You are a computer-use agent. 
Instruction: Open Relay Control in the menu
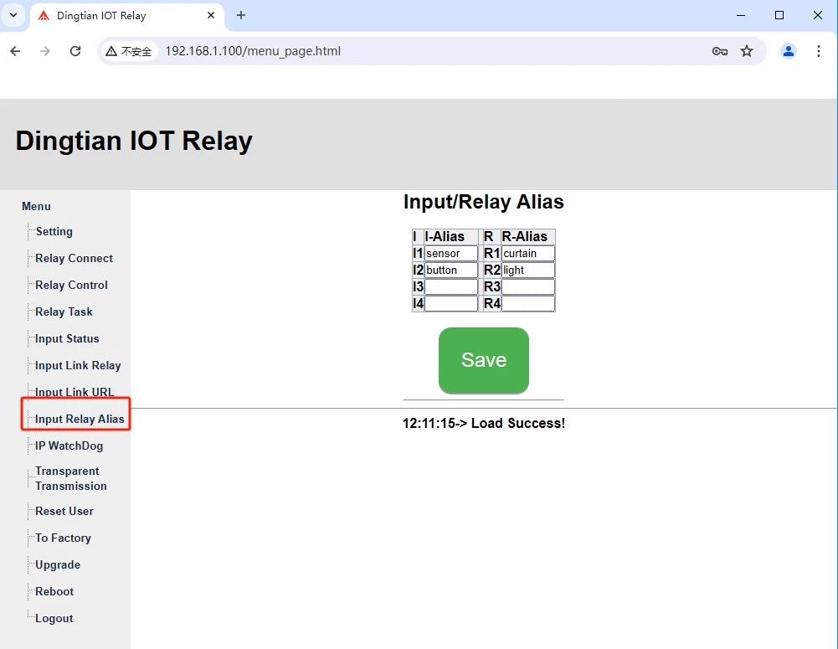[x=72, y=285]
